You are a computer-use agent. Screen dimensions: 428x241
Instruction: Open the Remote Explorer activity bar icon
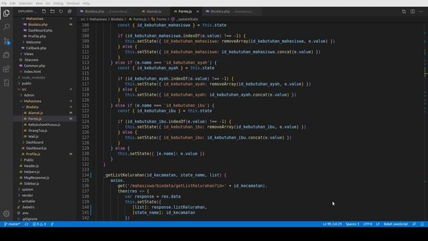pyautogui.click(x=6, y=83)
